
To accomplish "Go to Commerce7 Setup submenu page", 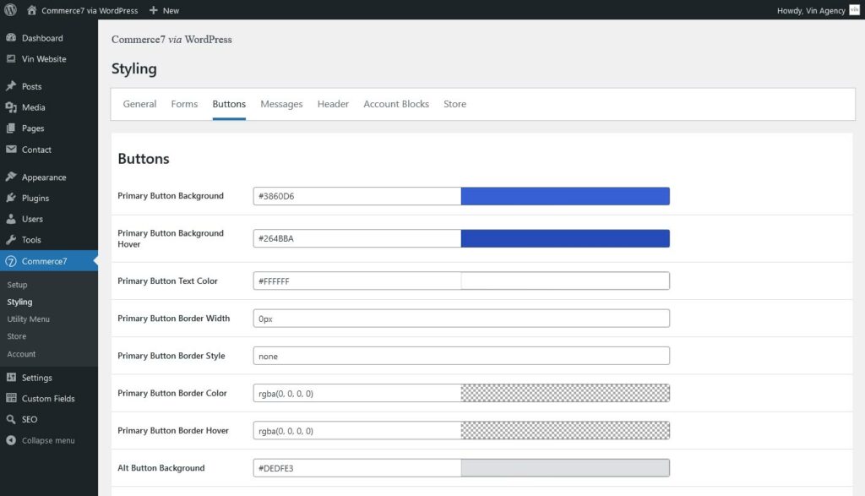I will pyautogui.click(x=18, y=285).
